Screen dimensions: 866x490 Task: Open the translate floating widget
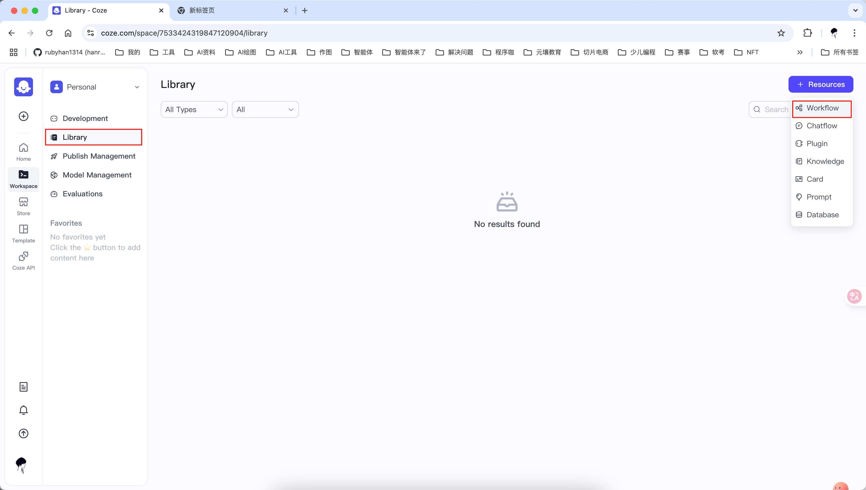click(x=854, y=296)
